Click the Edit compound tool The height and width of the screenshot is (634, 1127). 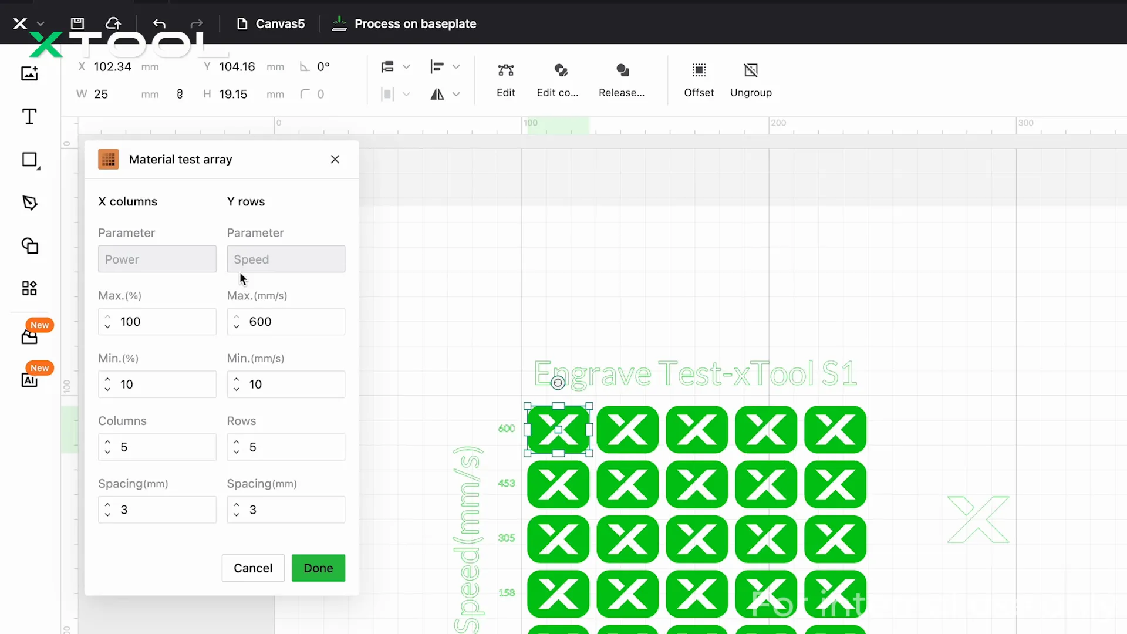click(558, 80)
